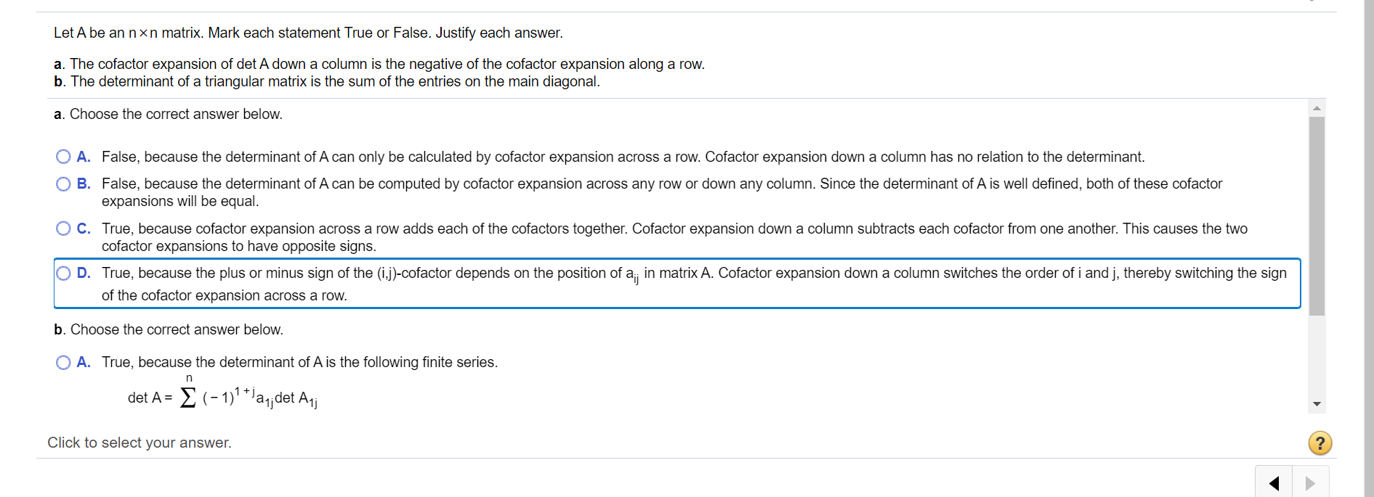Image resolution: width=1374 pixels, height=497 pixels.
Task: Go to next question with right arrow
Action: tap(1310, 482)
